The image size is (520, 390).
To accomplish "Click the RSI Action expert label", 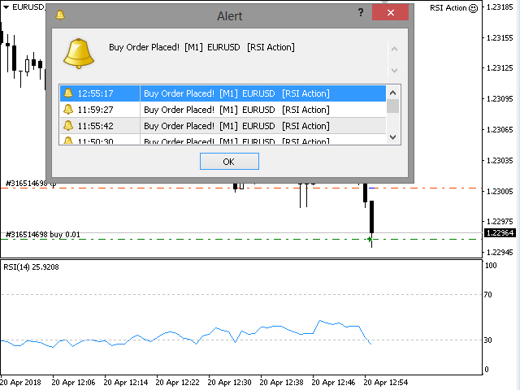I will (x=448, y=8).
